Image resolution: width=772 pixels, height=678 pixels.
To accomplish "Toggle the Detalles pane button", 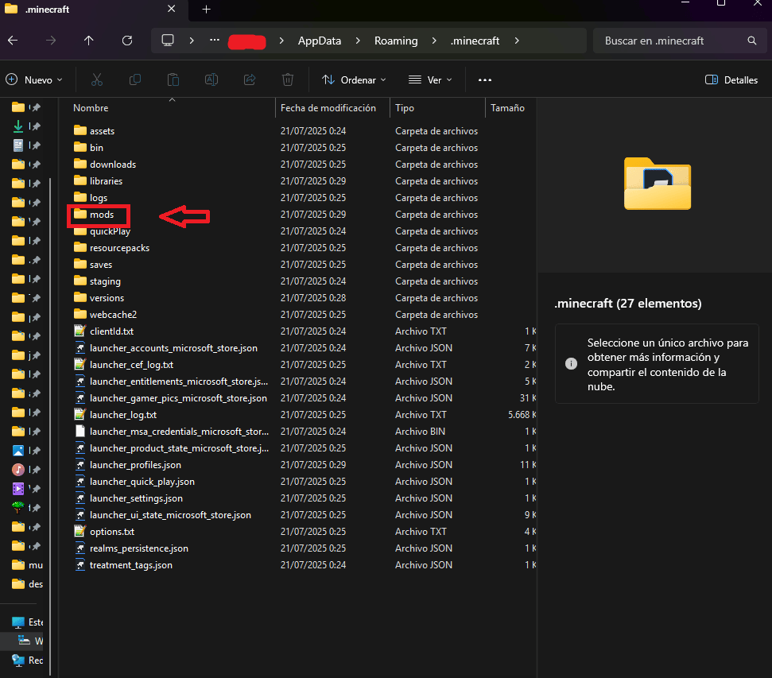I will [731, 79].
